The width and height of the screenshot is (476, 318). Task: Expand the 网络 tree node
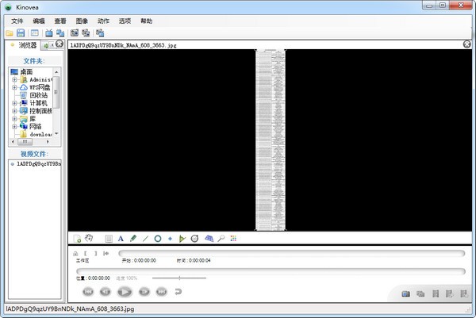point(14,127)
